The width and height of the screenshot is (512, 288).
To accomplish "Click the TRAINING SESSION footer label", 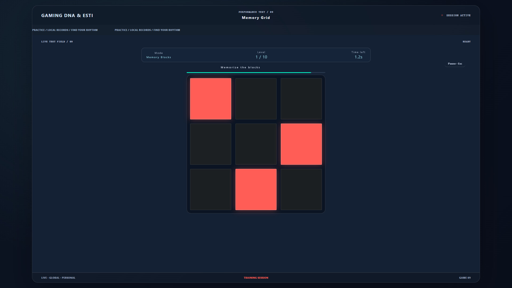I will tap(256, 278).
